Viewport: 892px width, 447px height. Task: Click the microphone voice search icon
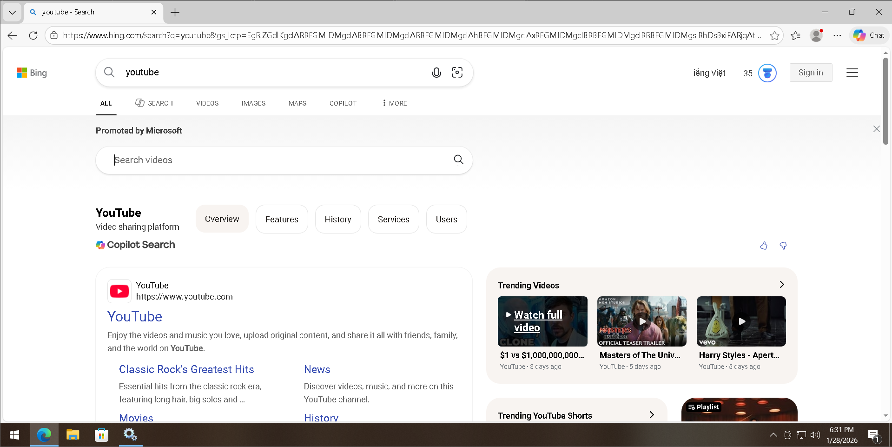coord(436,73)
